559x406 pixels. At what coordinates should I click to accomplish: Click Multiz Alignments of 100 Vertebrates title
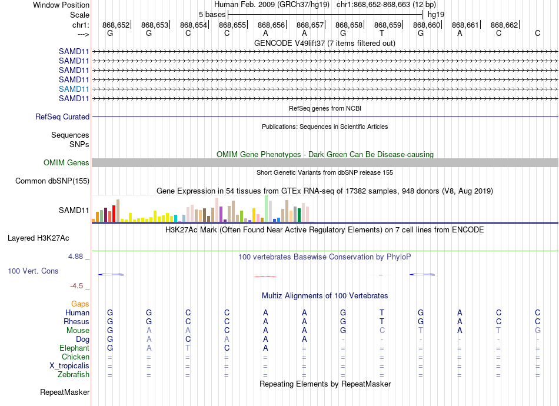coord(325,296)
